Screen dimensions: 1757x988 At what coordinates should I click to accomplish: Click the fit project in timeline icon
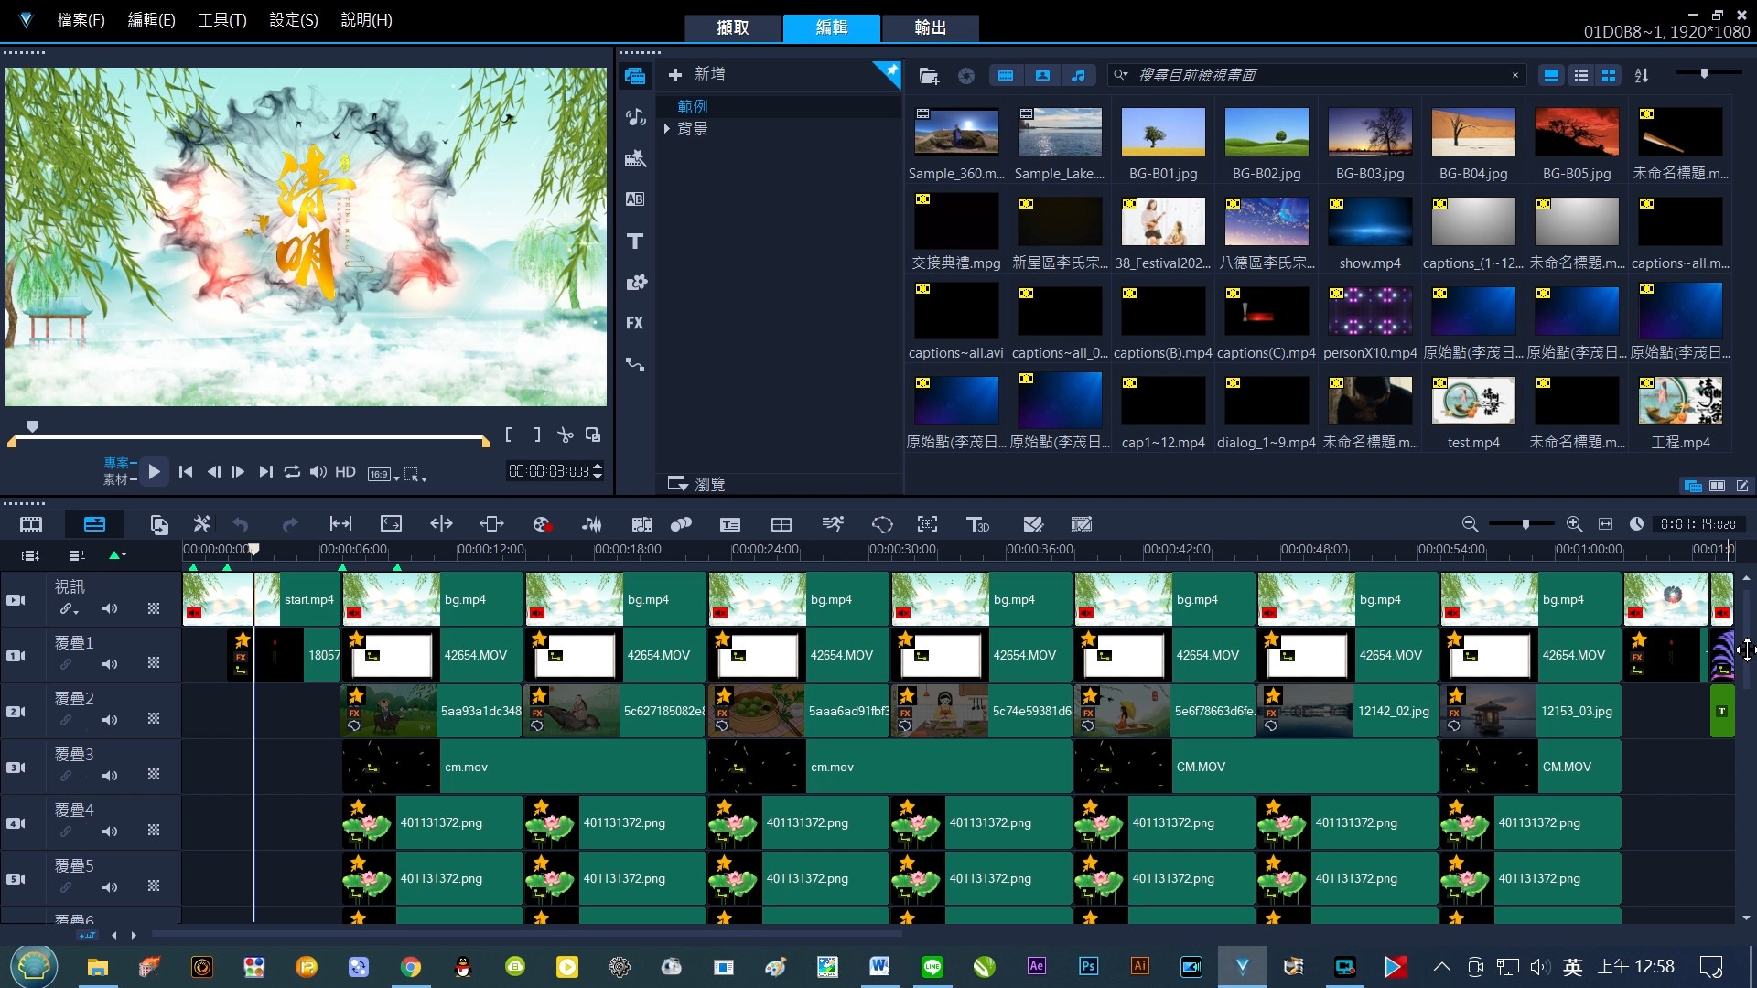1605,524
